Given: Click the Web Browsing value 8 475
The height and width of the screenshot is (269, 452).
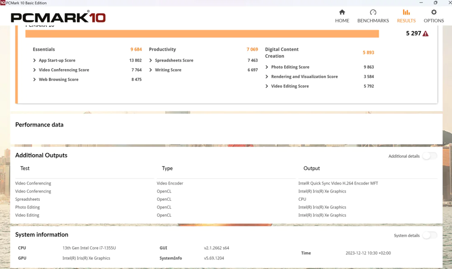Looking at the screenshot, I should pyautogui.click(x=137, y=79).
